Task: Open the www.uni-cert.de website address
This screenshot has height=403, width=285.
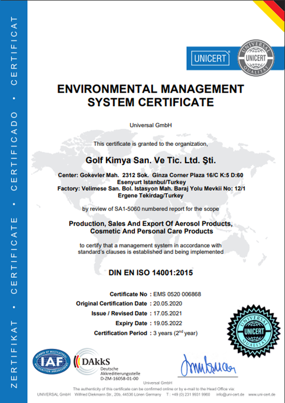Action: [x=261, y=394]
